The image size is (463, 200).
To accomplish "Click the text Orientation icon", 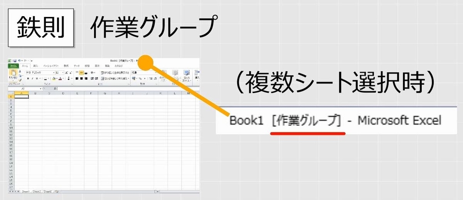I will [x=92, y=72].
